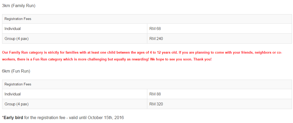This screenshot has width=293, height=123.
Task: Click the bold Early bird text
Action: click(x=13, y=117)
